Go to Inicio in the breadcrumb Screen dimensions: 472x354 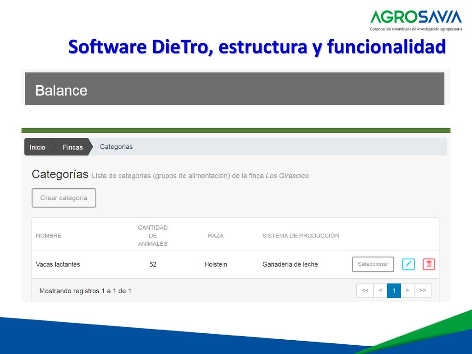coord(37,147)
